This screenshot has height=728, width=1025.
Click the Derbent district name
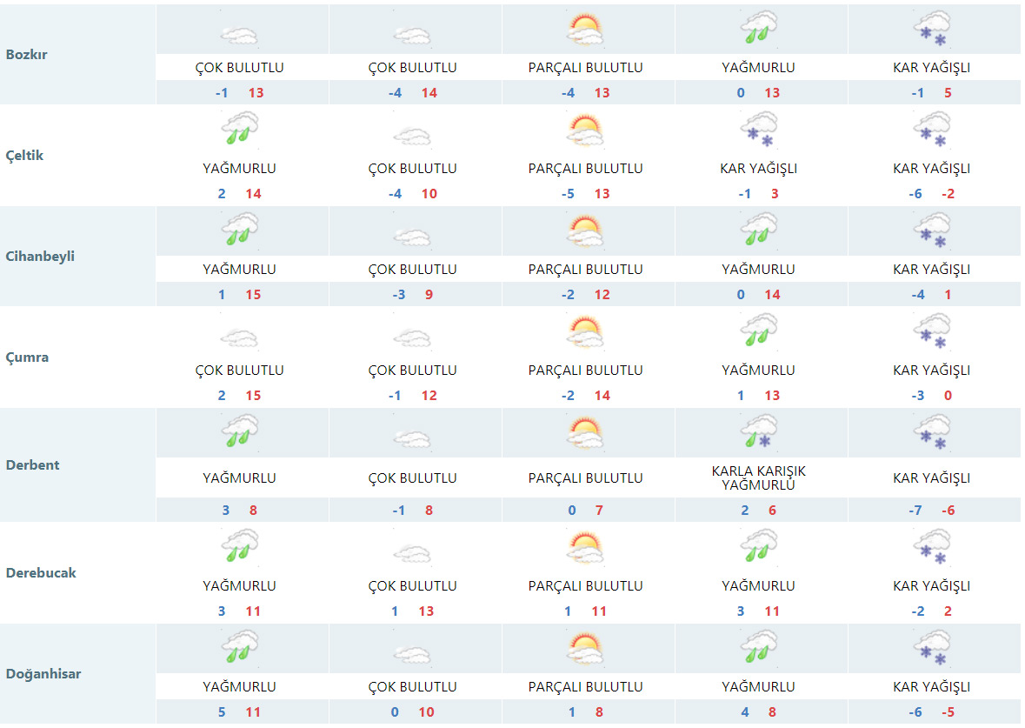[x=32, y=464]
